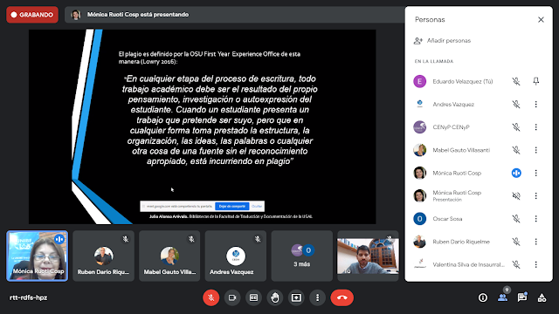Image resolution: width=559 pixels, height=314 pixels.
Task: Click the Dejar de compartir button
Action: pyautogui.click(x=231, y=206)
